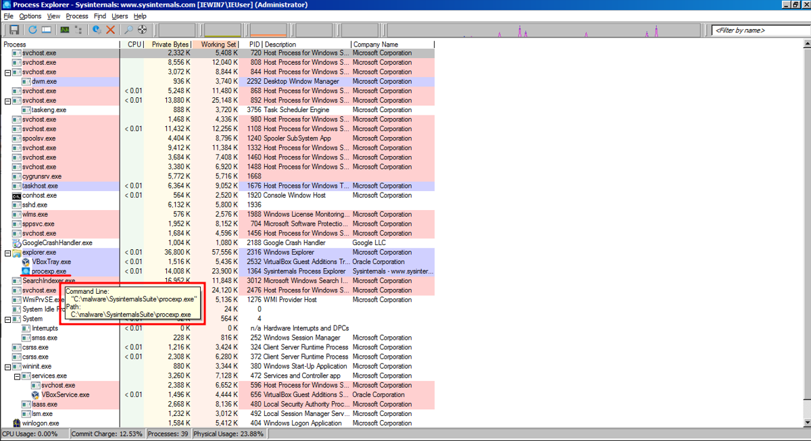Select the smss.exe process row
The height and width of the screenshot is (441, 811).
[218, 338]
